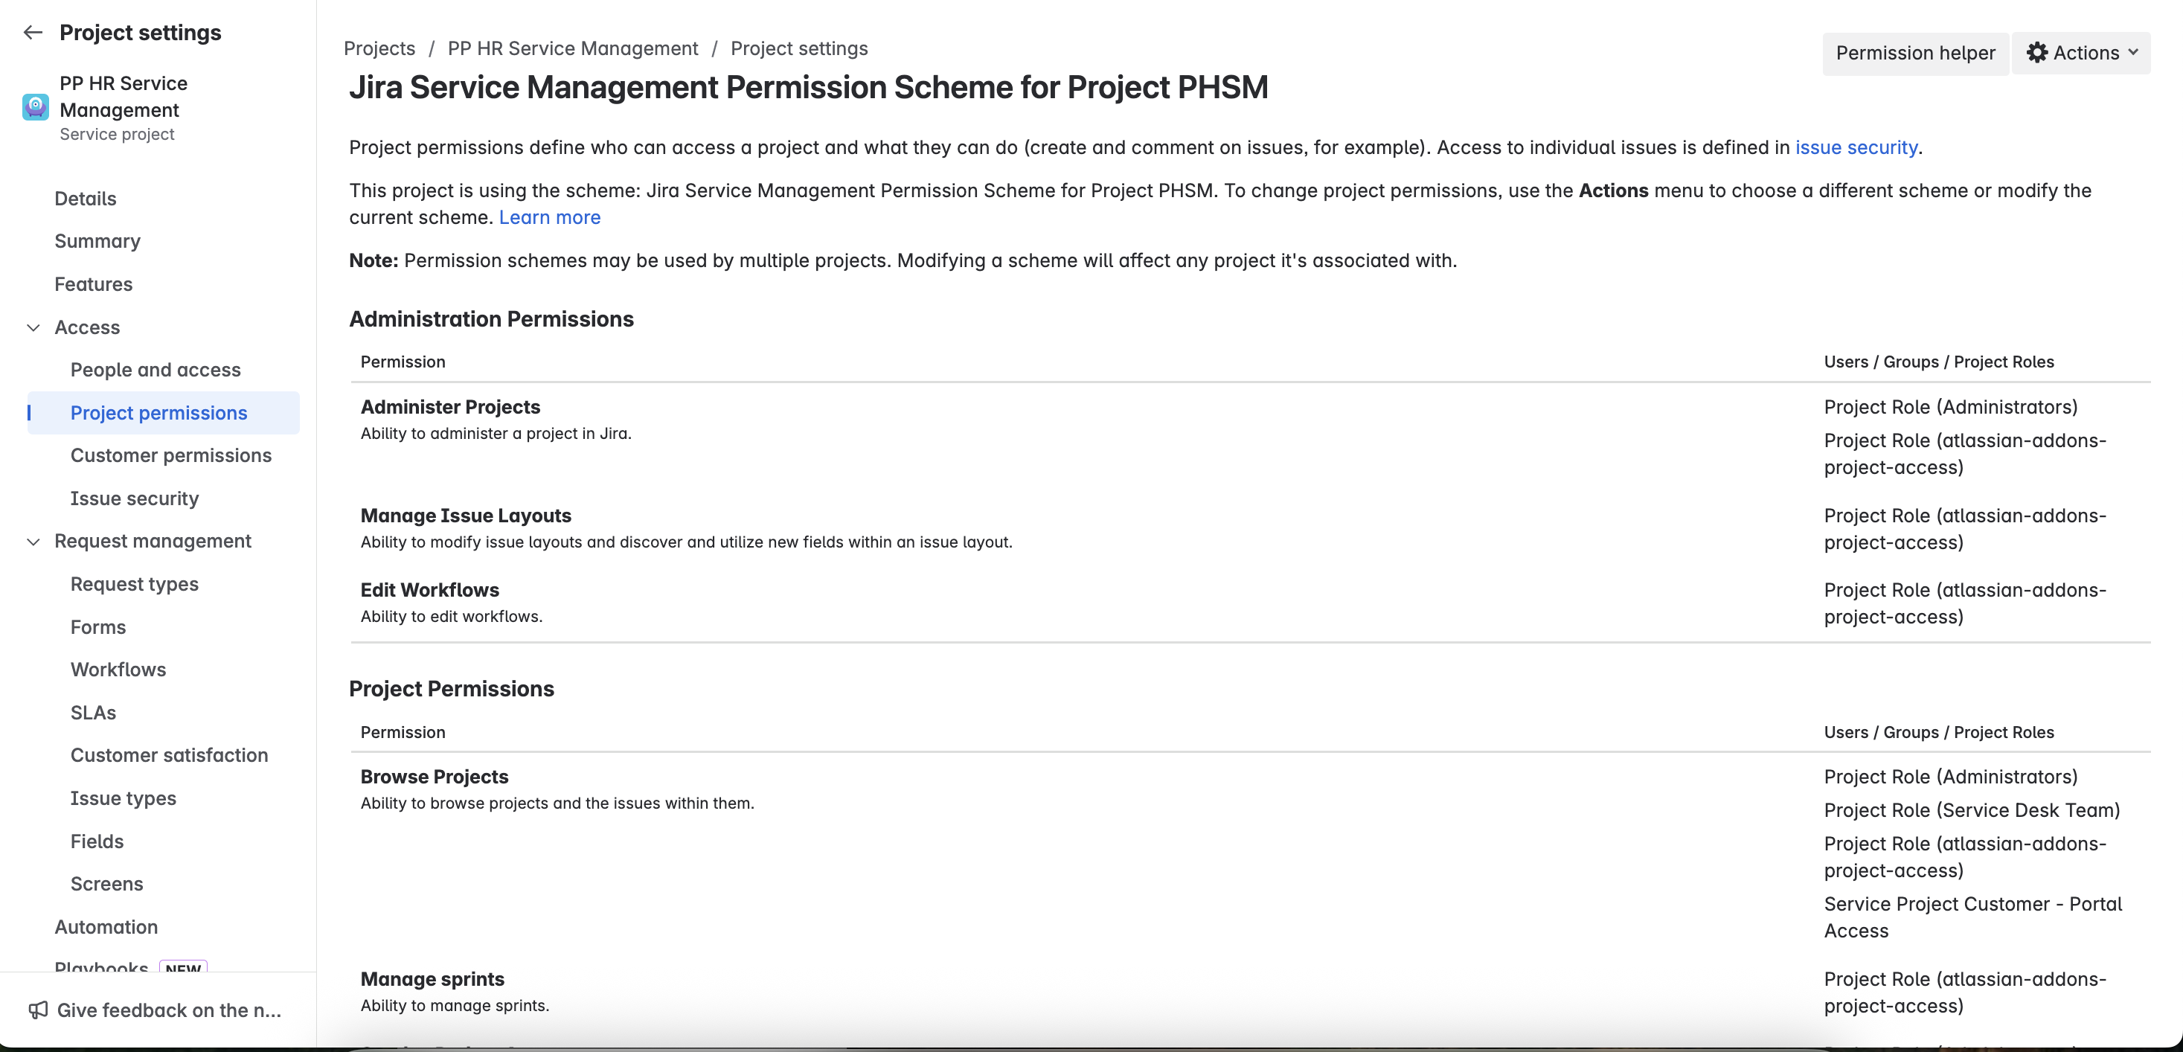The width and height of the screenshot is (2183, 1052).
Task: Go to Projects breadcrumb
Action: pos(379,48)
